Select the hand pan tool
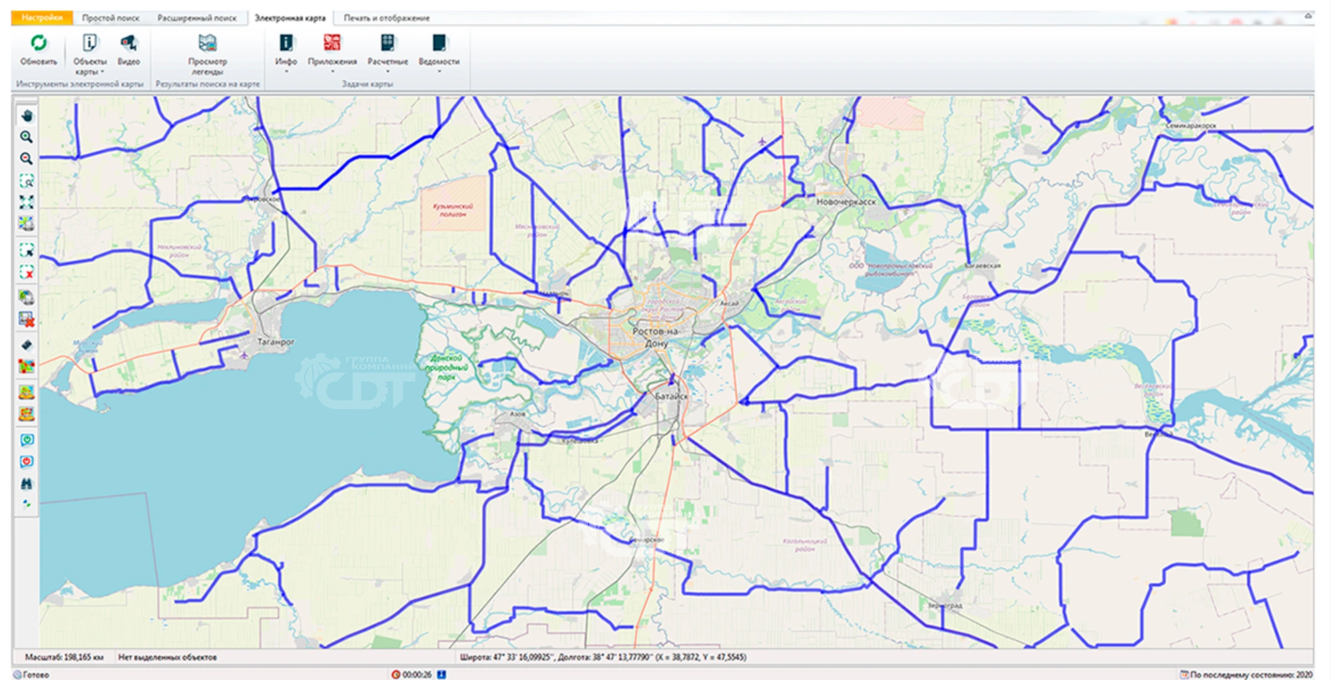 coord(27,116)
